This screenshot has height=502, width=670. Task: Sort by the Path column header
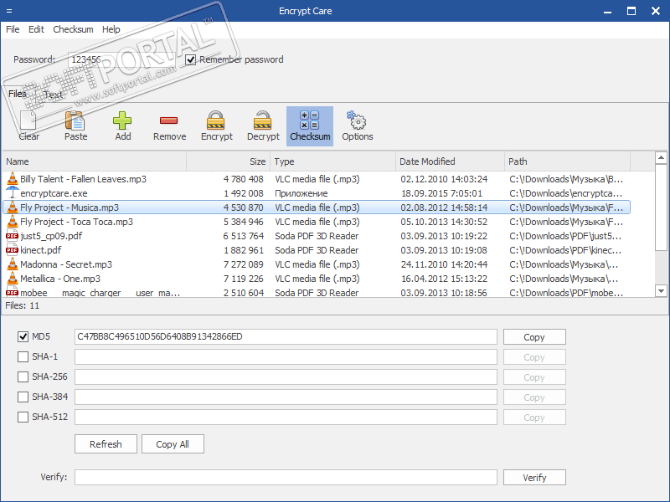568,161
